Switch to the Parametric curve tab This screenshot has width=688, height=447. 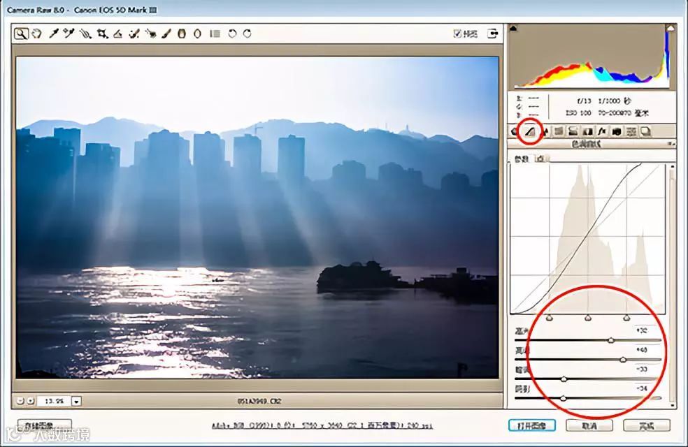click(x=522, y=159)
